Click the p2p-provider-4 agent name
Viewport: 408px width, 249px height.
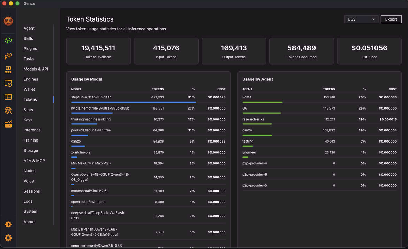click(x=254, y=163)
